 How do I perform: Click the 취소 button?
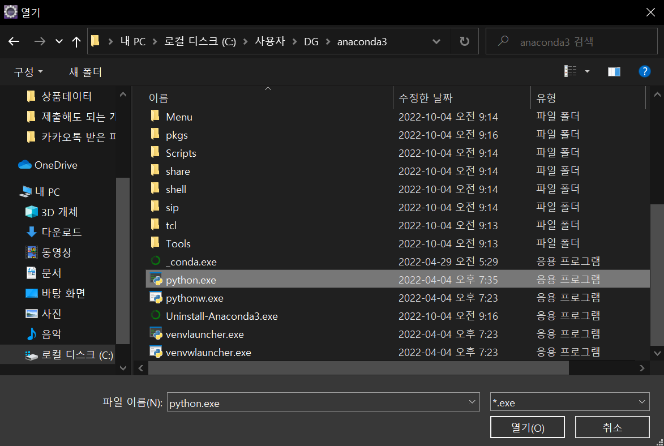(612, 427)
